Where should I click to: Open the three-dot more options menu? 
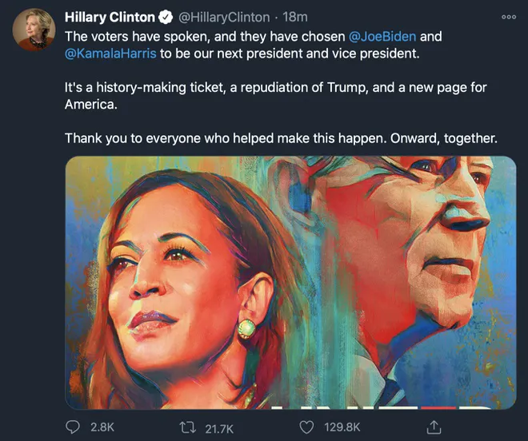508,17
